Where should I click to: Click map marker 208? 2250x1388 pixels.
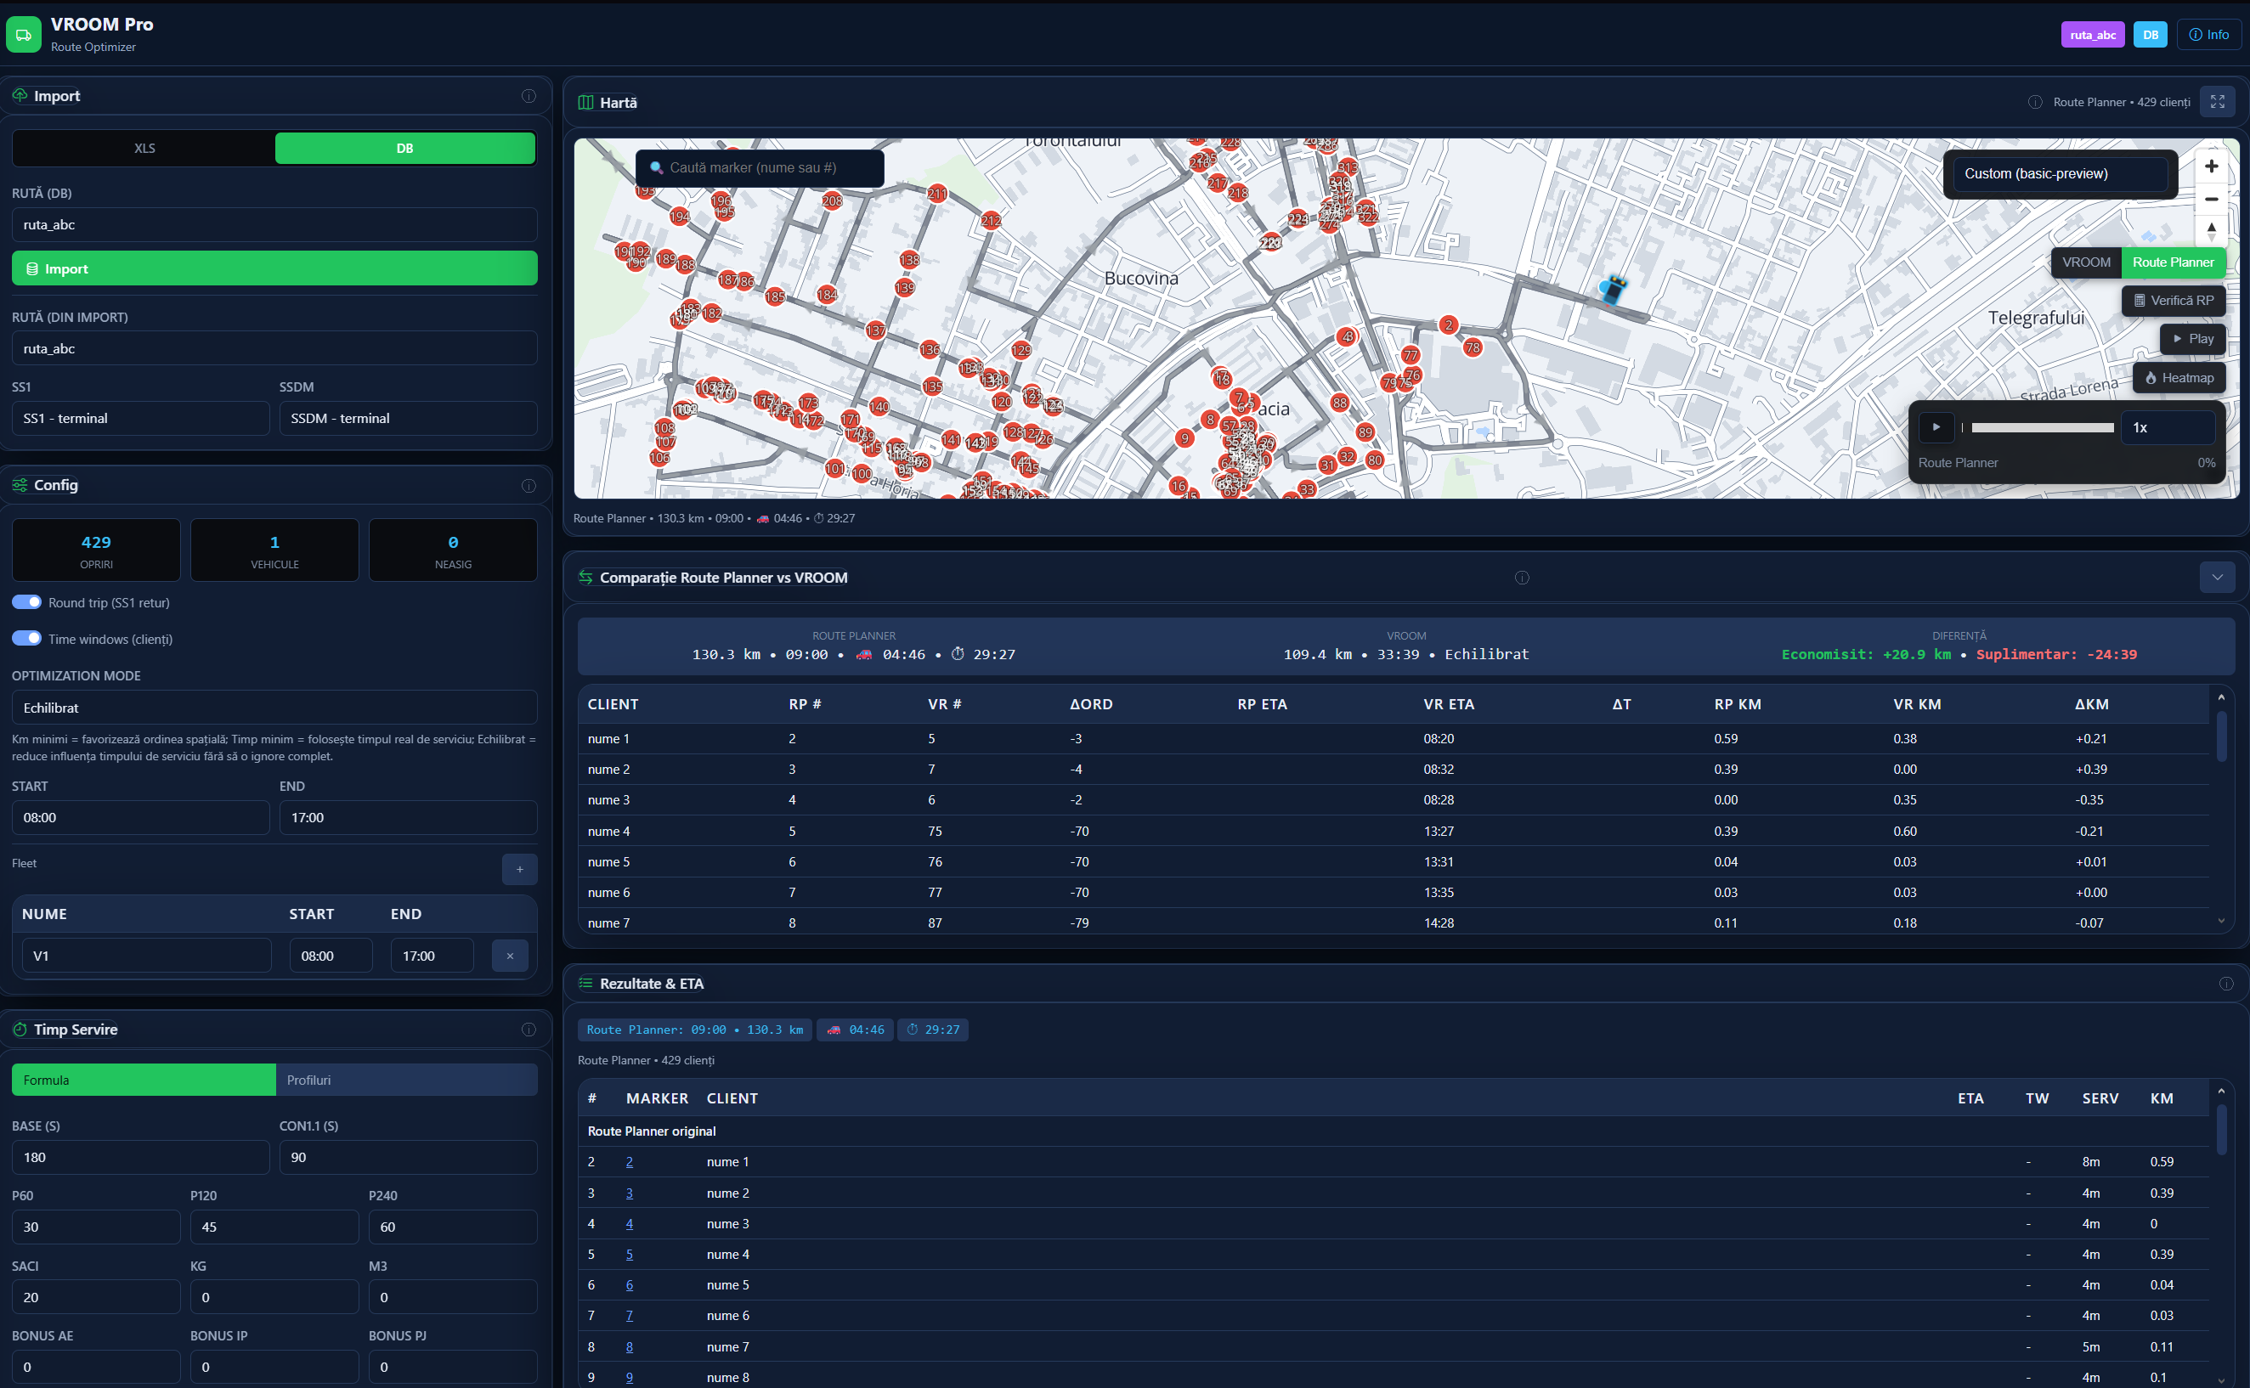coord(832,201)
